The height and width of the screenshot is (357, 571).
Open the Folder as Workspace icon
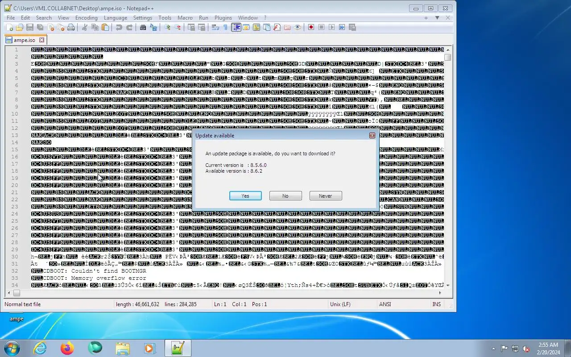tap(287, 27)
